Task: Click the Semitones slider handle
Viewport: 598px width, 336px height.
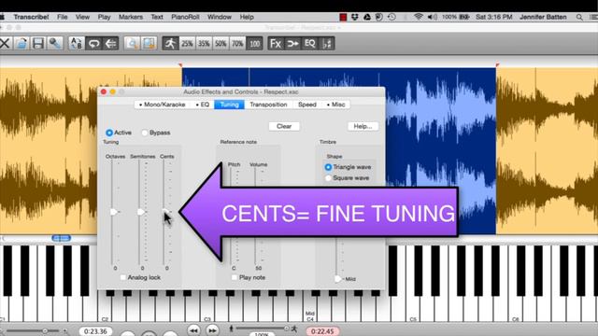Action: [141, 212]
